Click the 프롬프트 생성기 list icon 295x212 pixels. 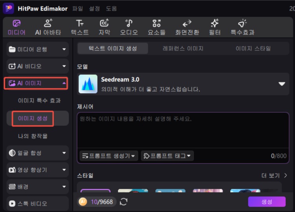[x=85, y=156]
